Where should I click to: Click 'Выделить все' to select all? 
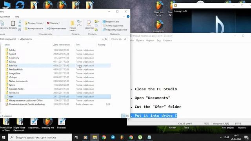(x=111, y=22)
